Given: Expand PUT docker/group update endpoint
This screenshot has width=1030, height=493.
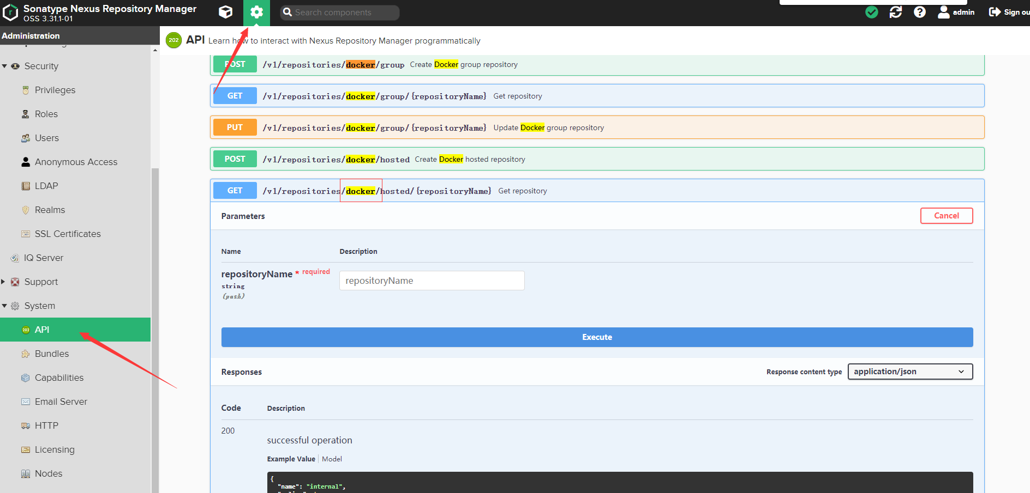Looking at the screenshot, I should point(597,127).
